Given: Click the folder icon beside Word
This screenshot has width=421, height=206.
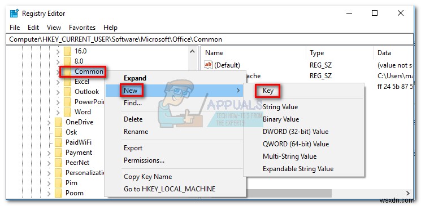Looking at the screenshot, I should click(67, 112).
